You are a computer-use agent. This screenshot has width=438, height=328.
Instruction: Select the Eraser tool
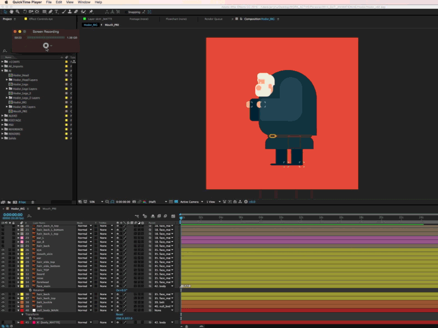pos(76,11)
